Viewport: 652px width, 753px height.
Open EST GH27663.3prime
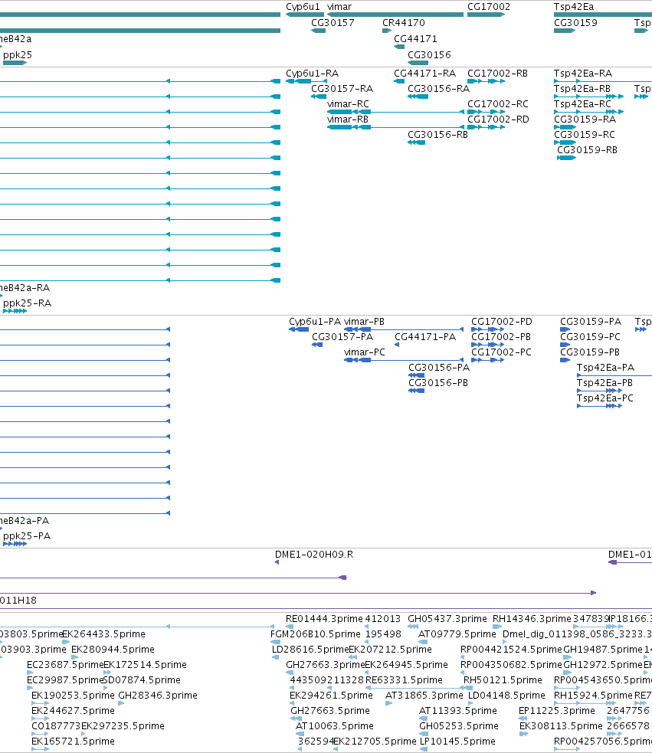click(326, 665)
